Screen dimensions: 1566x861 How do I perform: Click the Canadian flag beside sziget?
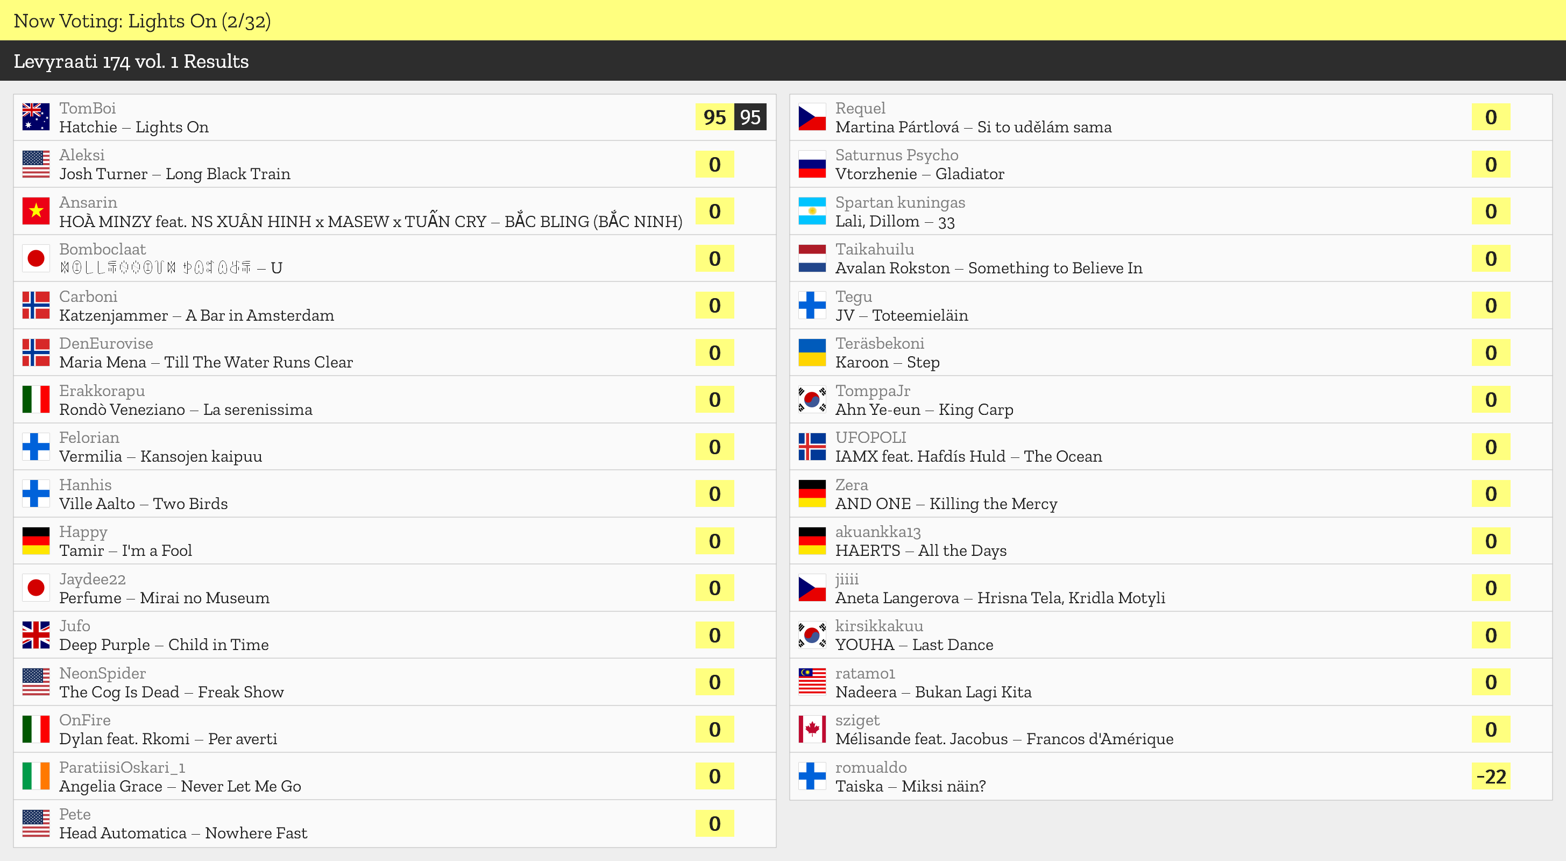812,729
